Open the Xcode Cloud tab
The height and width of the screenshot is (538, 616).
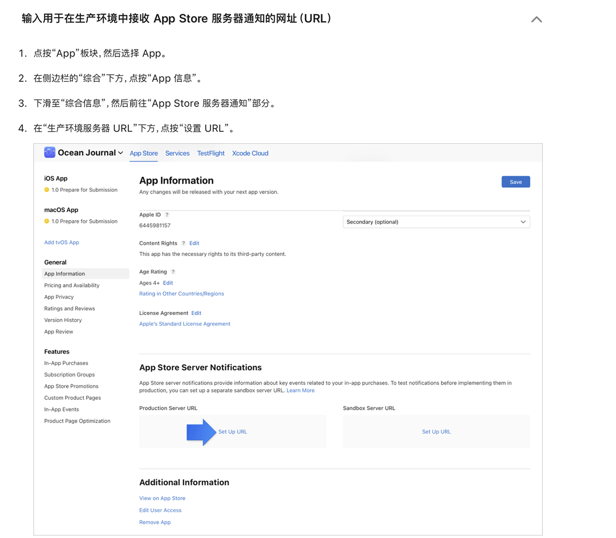(x=250, y=153)
